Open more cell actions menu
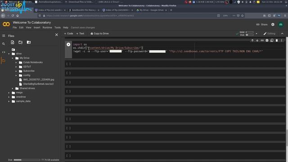The image size is (288, 162). click(281, 40)
